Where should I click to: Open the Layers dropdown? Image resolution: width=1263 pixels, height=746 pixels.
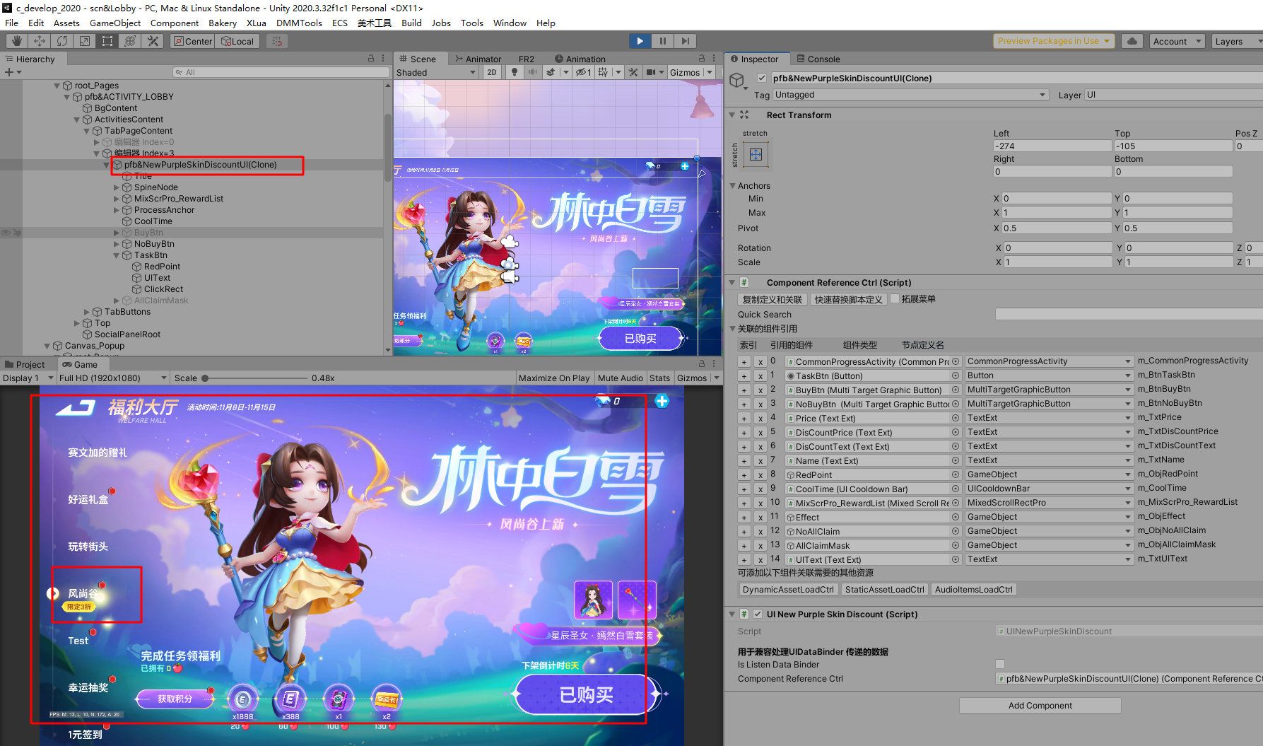point(1237,41)
